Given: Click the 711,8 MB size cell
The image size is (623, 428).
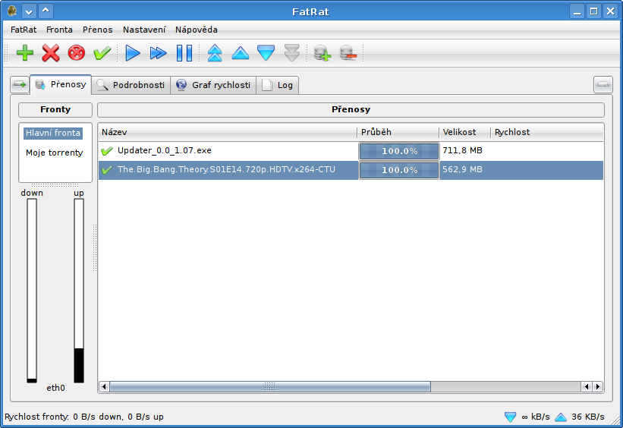Looking at the screenshot, I should pos(462,150).
